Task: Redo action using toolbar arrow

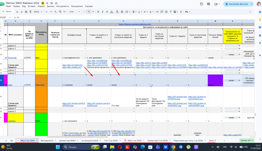Action: (21, 12)
